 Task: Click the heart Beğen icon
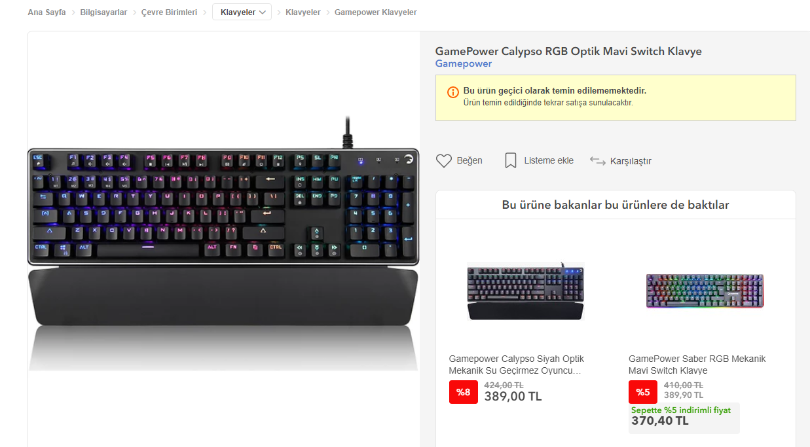point(444,160)
